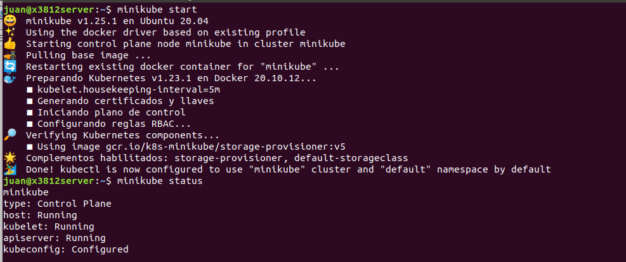Click the star emoji before Complementos habilitados
Viewport: 626px width, 262px height.
point(10,158)
